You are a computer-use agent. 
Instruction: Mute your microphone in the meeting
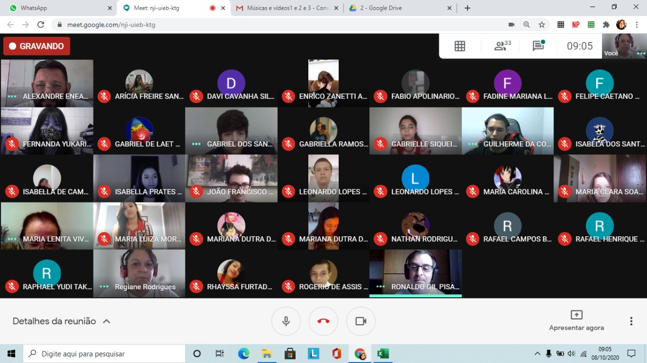pyautogui.click(x=286, y=321)
